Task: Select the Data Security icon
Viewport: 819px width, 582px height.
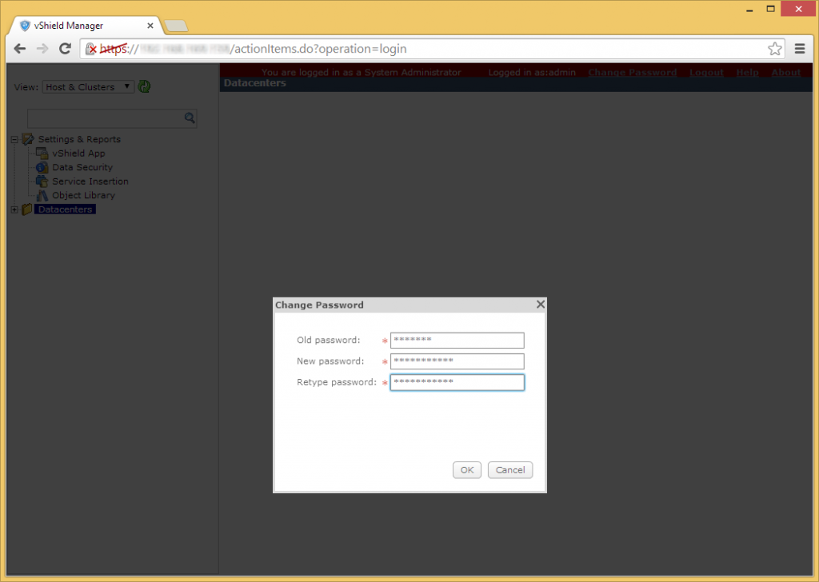Action: point(42,167)
